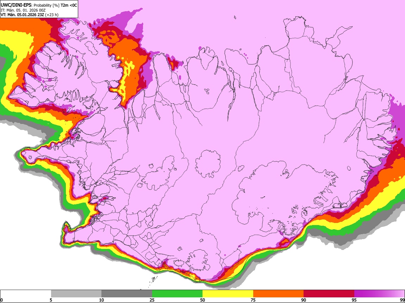The width and height of the screenshot is (405, 303).
Task: Click the legend tick value '50'
Action: tap(202, 300)
